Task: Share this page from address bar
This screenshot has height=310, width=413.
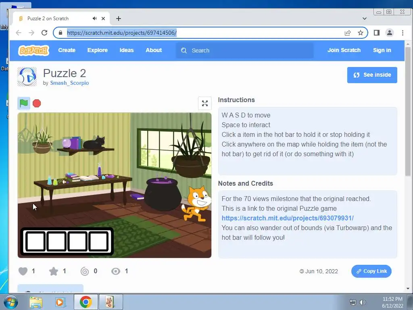Action: click(348, 33)
